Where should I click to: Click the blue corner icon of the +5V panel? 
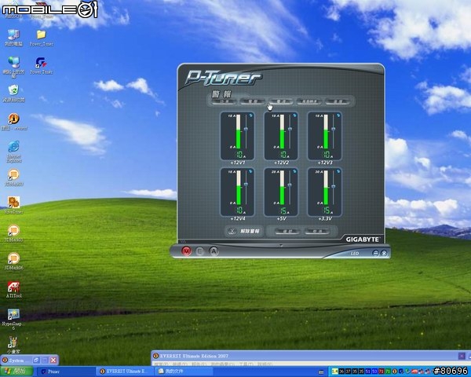coord(294,171)
